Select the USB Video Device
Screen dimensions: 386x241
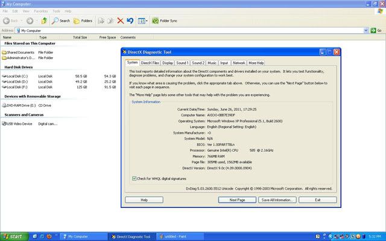tap(17, 124)
